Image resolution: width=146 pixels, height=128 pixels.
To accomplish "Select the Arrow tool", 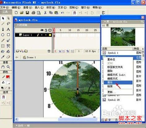I will click(3, 18).
